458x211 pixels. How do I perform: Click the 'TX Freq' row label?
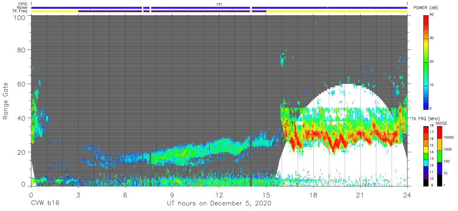pos(20,11)
